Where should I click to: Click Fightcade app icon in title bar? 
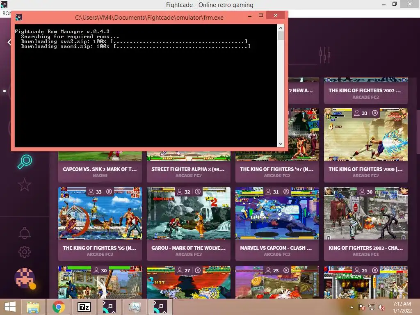pos(4,4)
